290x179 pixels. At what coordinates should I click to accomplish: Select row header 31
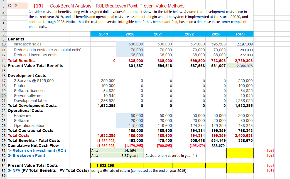pyautogui.click(x=4, y=150)
